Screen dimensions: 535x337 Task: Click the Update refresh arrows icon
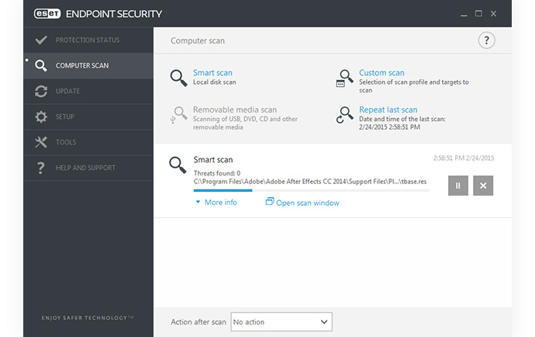(x=41, y=92)
